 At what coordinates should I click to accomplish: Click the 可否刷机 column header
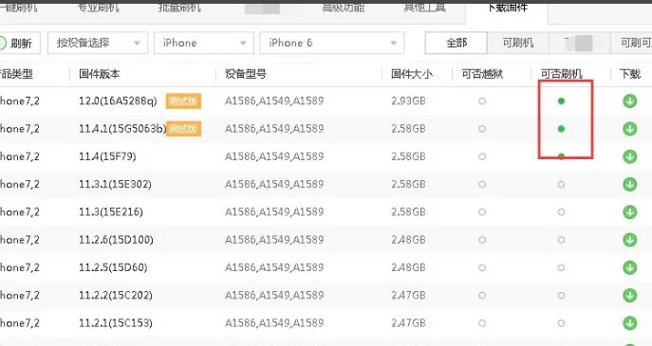pyautogui.click(x=561, y=74)
